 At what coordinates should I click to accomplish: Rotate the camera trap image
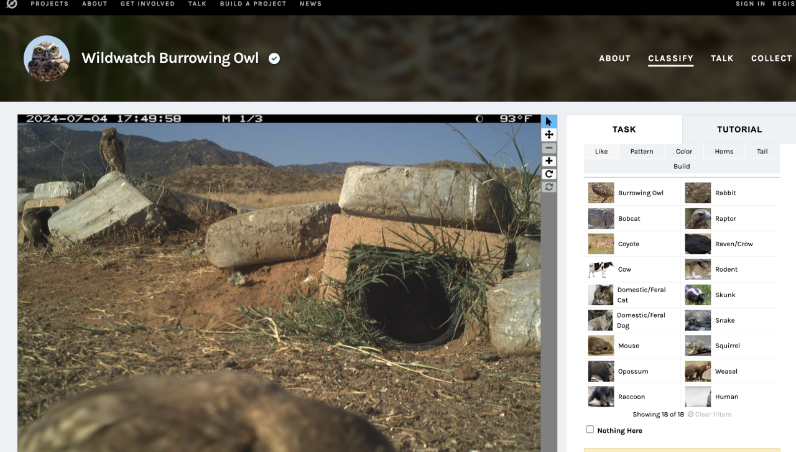tap(548, 174)
